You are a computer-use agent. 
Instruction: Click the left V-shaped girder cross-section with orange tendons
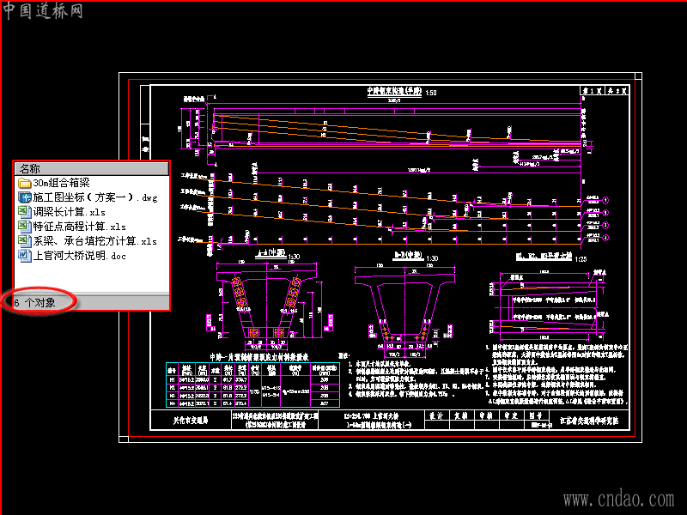coord(266,301)
